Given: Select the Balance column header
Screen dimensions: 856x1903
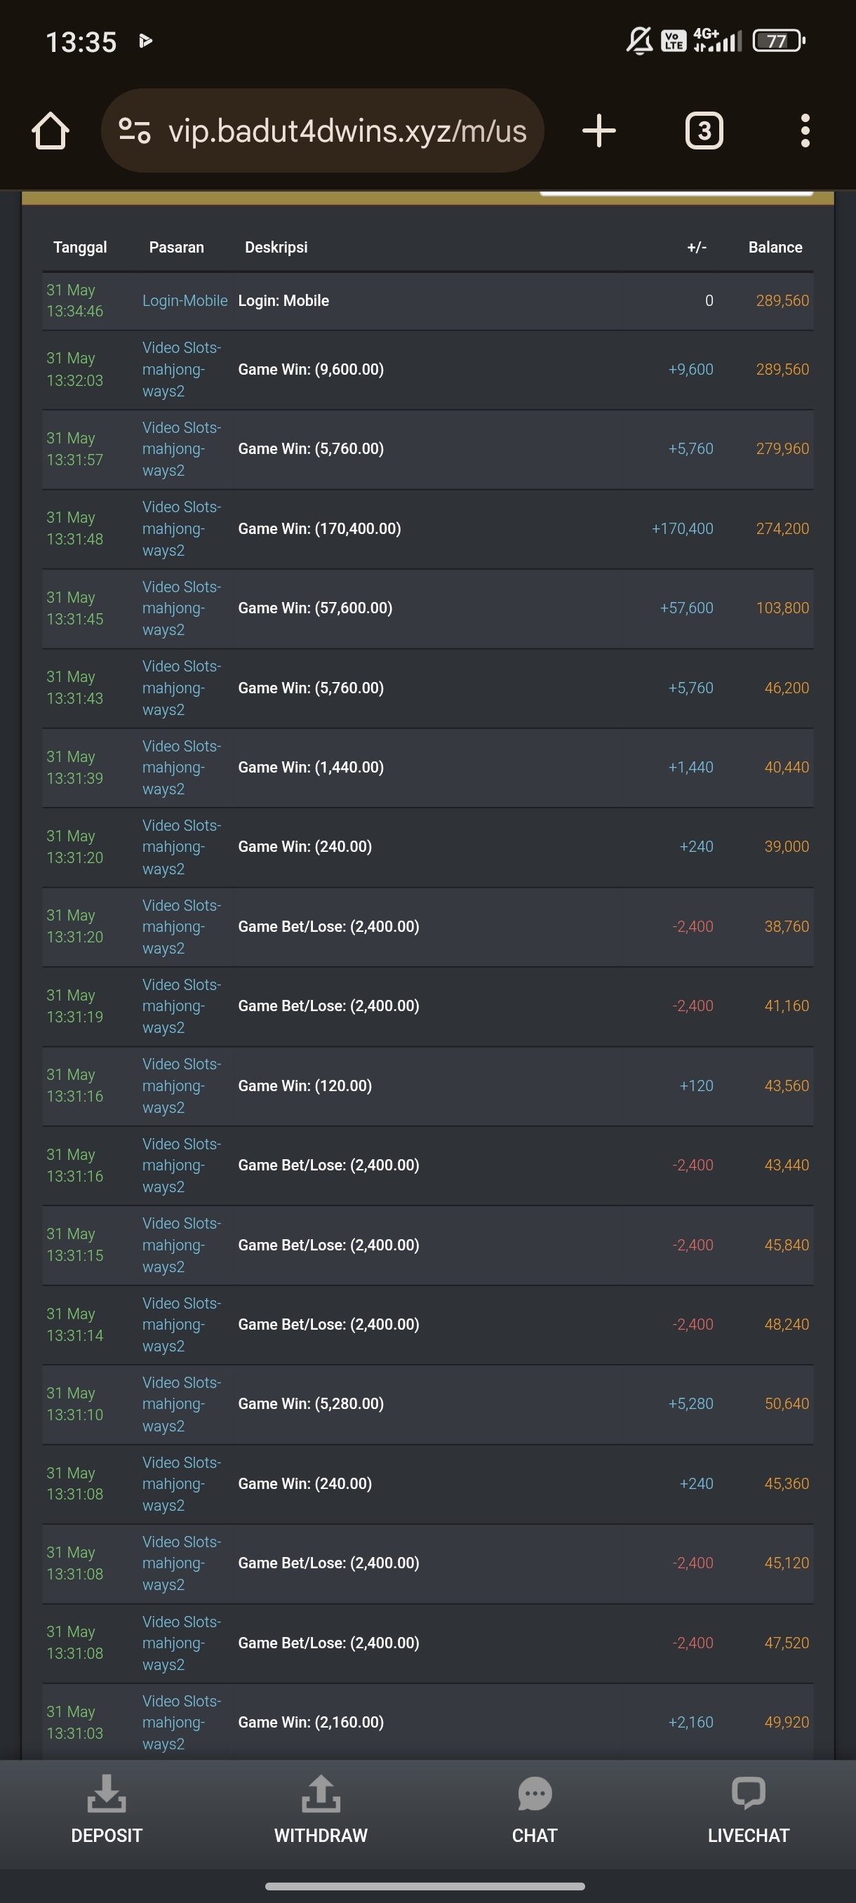Looking at the screenshot, I should [x=775, y=248].
